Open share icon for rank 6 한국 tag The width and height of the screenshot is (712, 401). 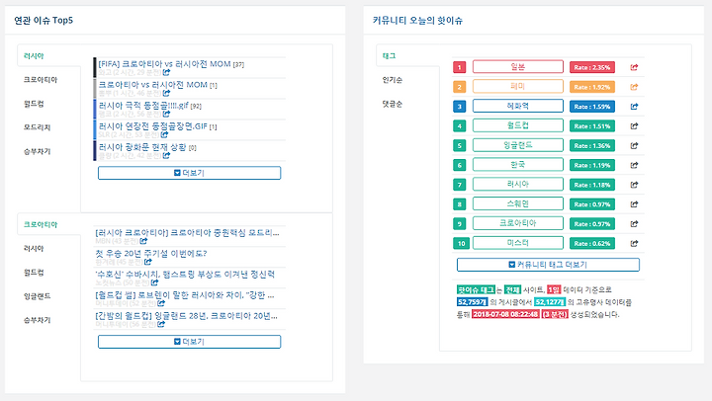pyautogui.click(x=634, y=165)
